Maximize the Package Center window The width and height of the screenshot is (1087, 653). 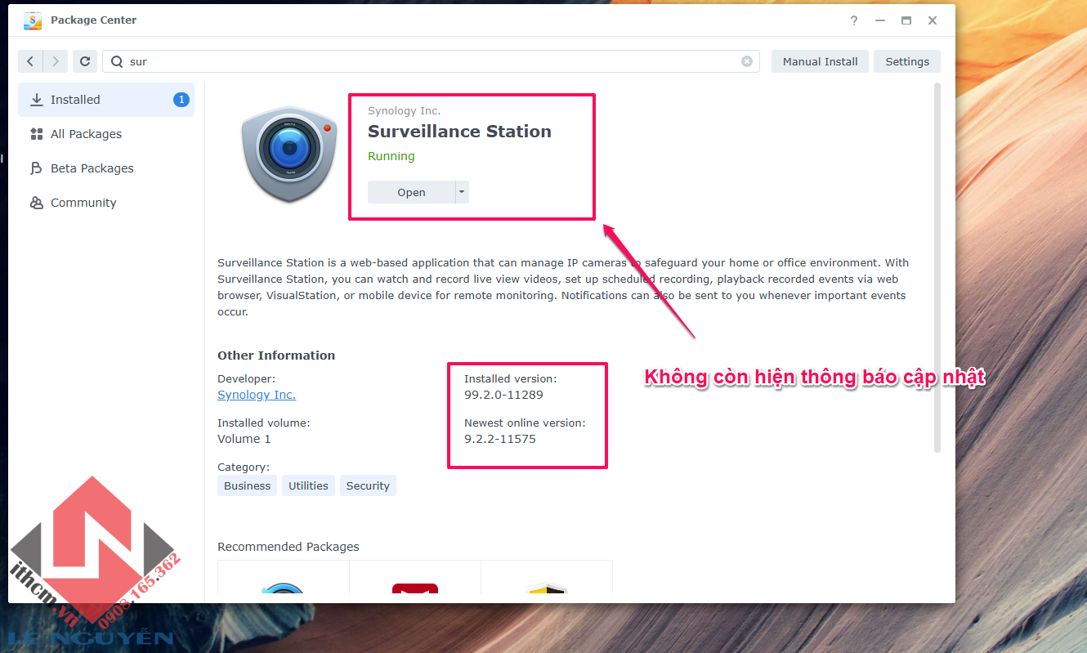point(906,20)
